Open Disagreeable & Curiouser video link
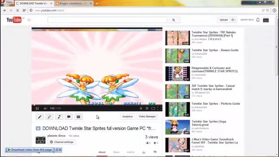This screenshot has height=157, width=279. (x=214, y=70)
